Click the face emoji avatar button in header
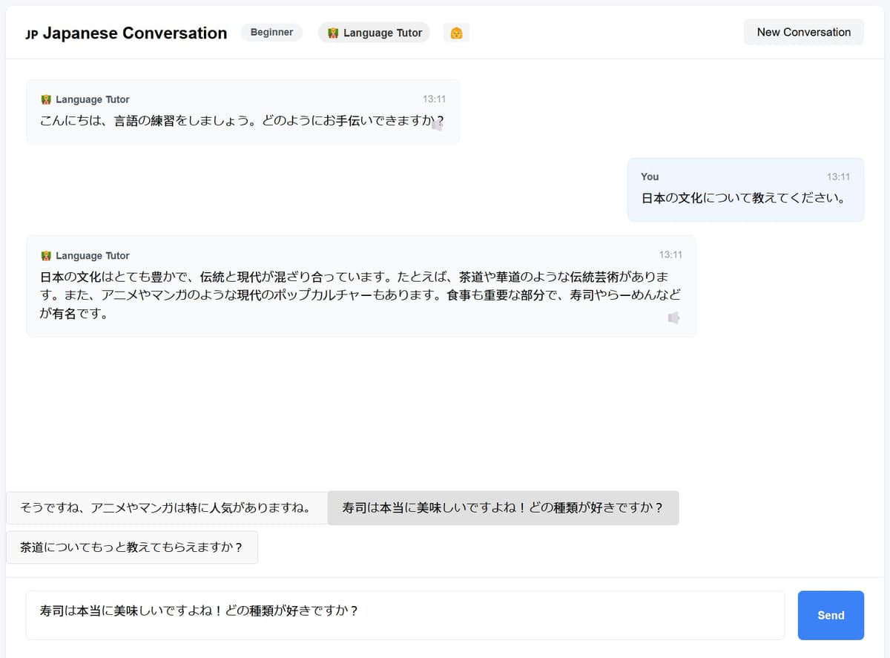The image size is (890, 658). [456, 33]
